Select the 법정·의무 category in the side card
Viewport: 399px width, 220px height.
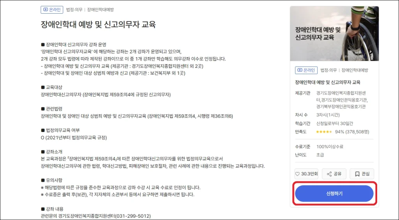pyautogui.click(x=328, y=70)
